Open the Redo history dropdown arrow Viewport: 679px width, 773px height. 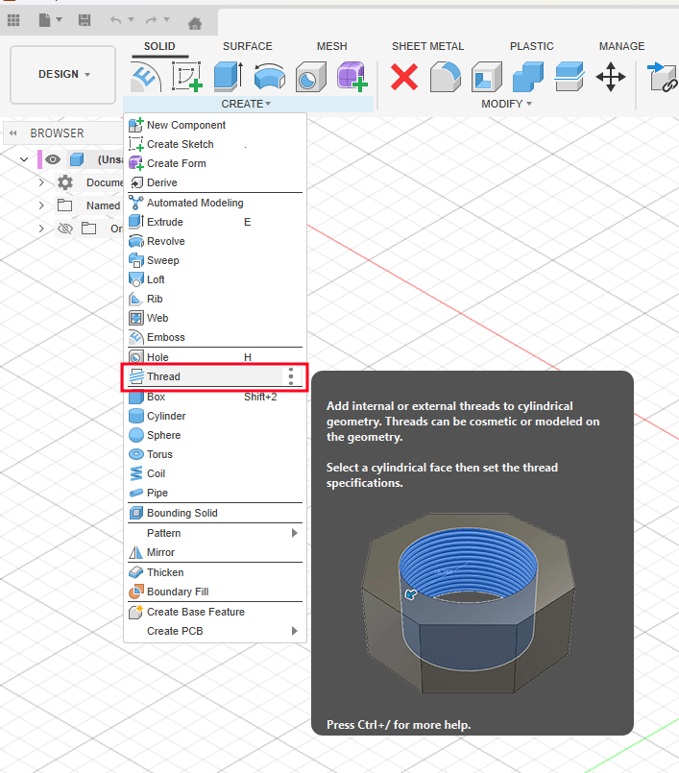(167, 20)
